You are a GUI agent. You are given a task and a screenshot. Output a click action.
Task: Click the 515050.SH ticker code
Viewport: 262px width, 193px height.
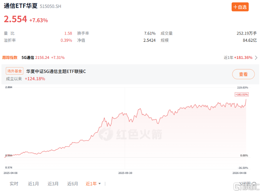coord(50,6)
